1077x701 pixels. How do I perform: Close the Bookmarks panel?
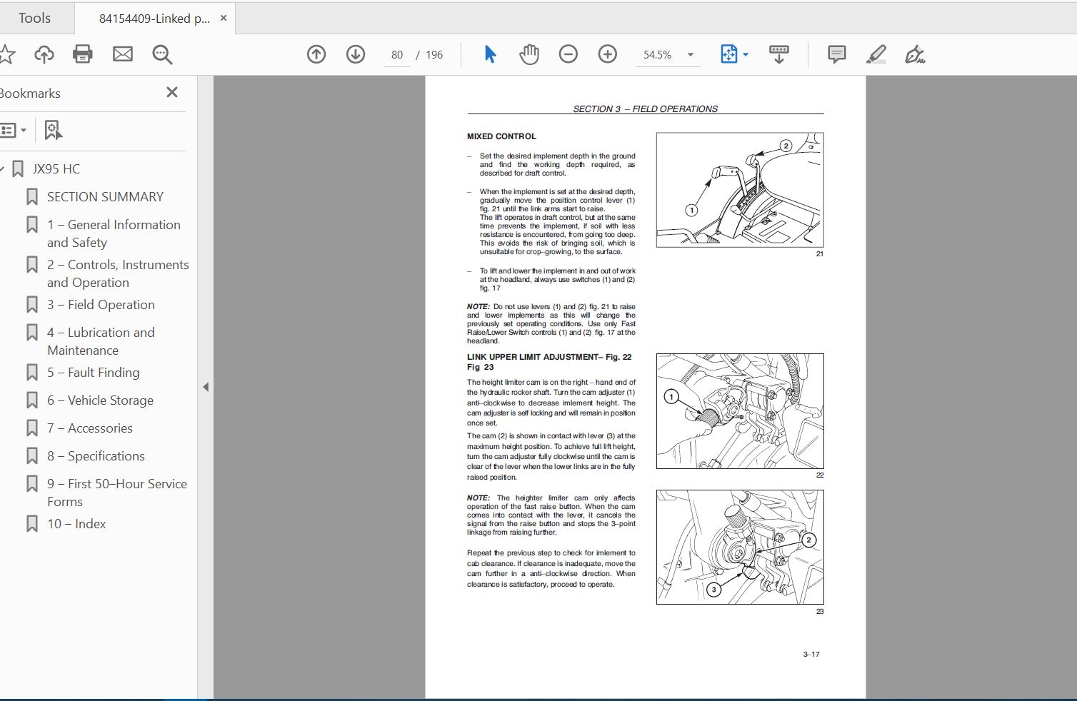point(172,92)
